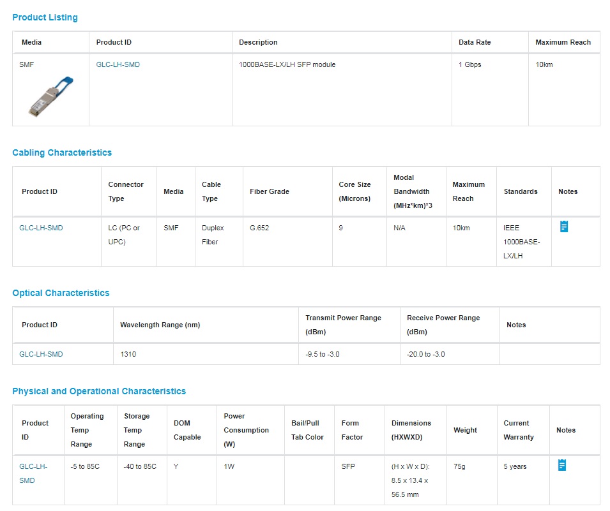Open notes icon in Physical Characteristics row
610x511 pixels.
[561, 465]
